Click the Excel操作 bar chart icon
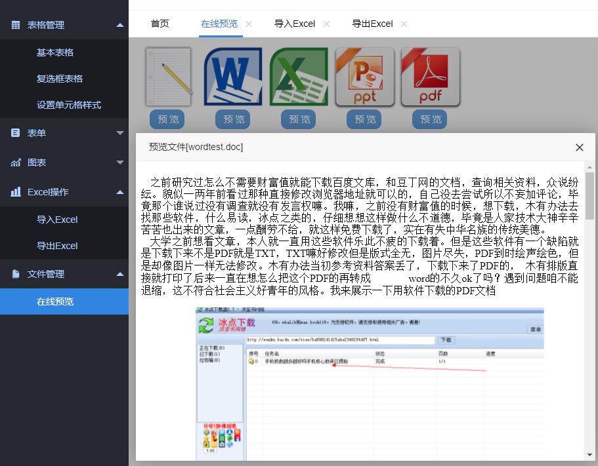 pyautogui.click(x=16, y=191)
